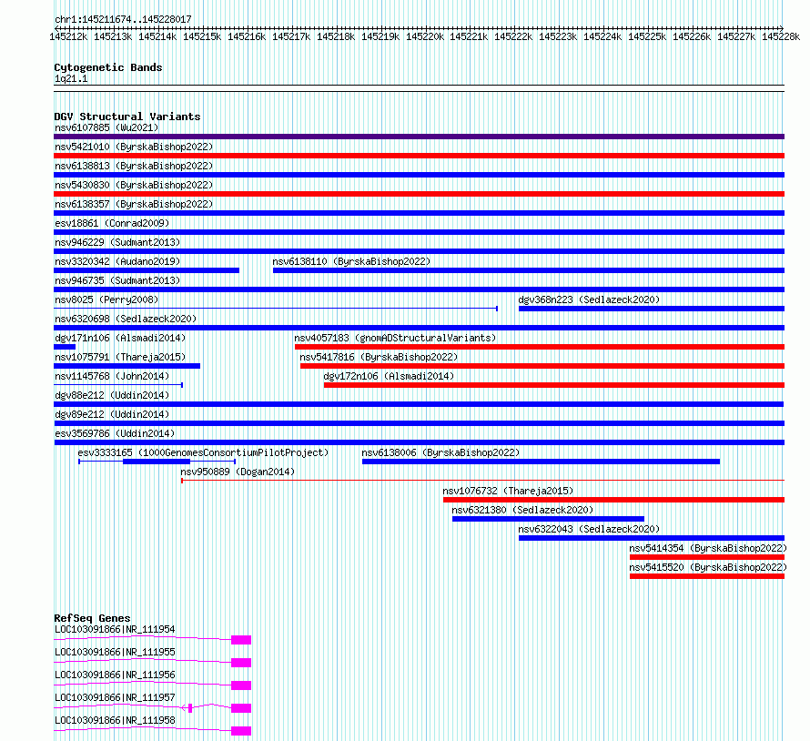The image size is (810, 741).
Task: Select nsv5415520 (ByrskaBishop2022) label
Action: 708,567
